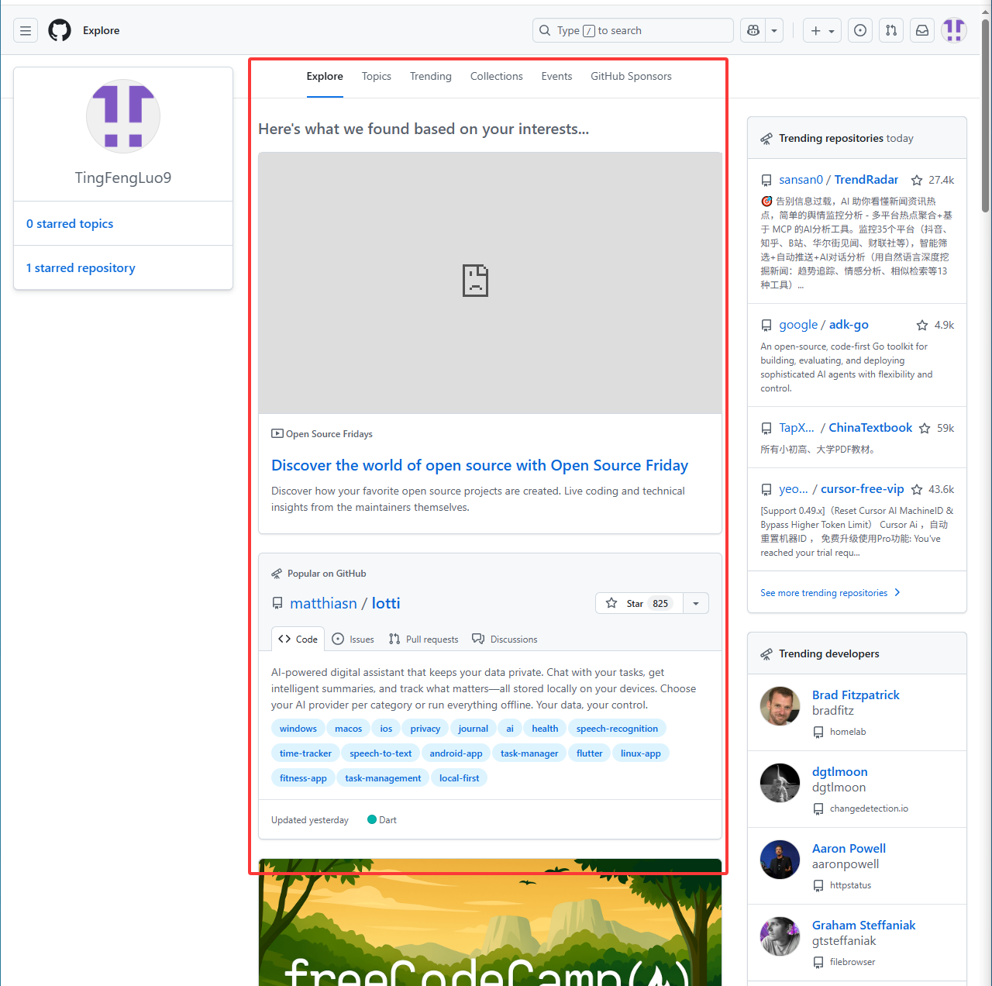Switch to the Trending tab

pos(430,76)
